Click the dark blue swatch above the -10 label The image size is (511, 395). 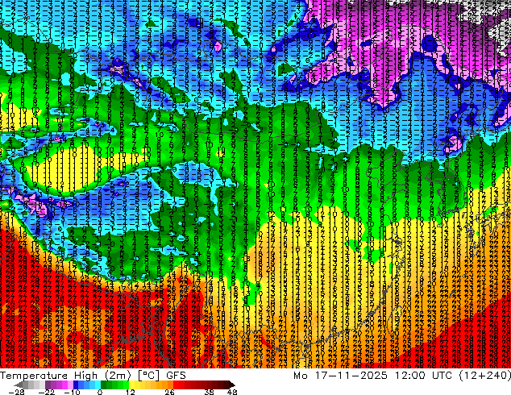(76, 385)
